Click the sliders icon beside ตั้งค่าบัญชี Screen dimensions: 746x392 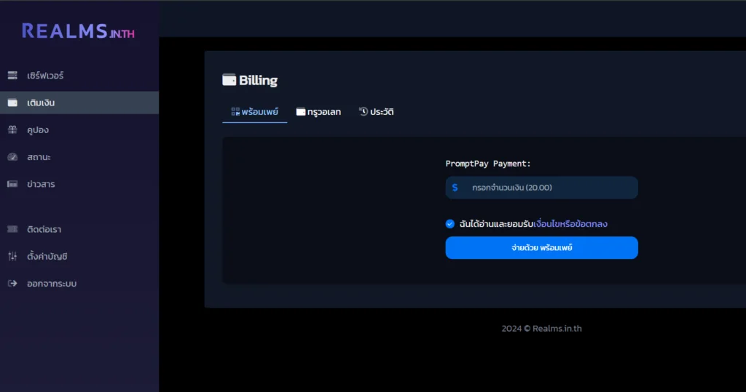pyautogui.click(x=12, y=256)
